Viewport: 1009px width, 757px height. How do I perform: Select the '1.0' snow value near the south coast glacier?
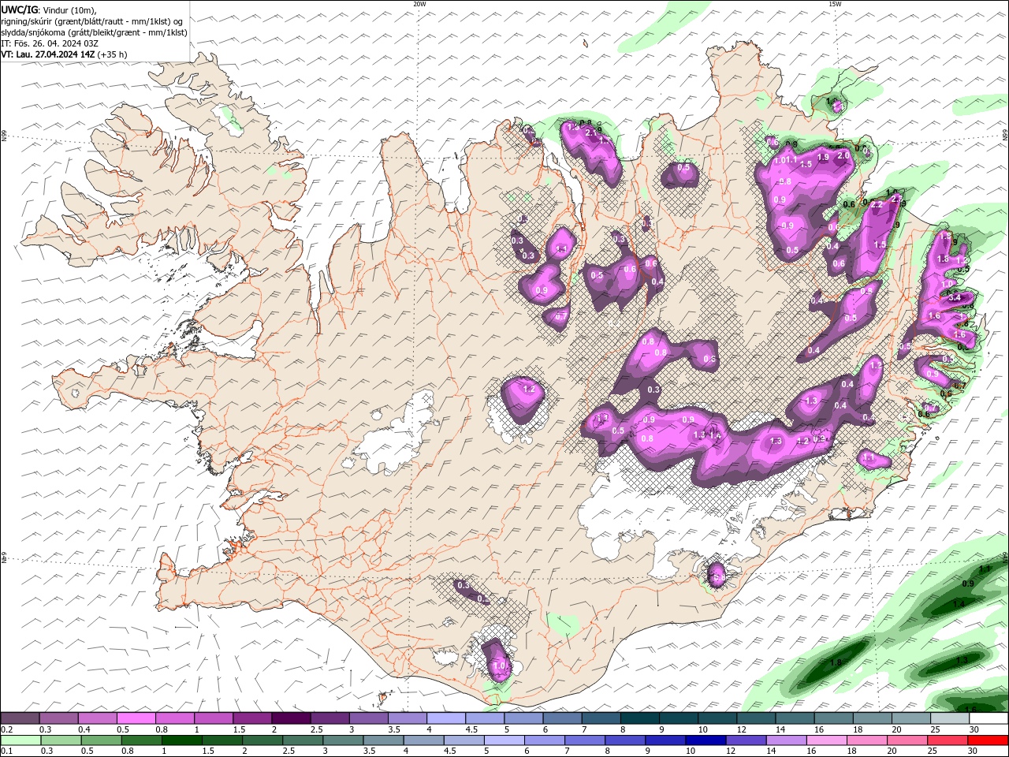tap(500, 666)
